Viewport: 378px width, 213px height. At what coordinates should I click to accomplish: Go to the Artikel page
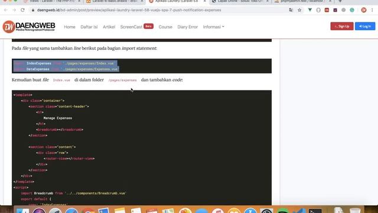(109, 27)
